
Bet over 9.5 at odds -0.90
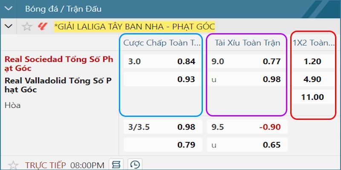click(247, 127)
